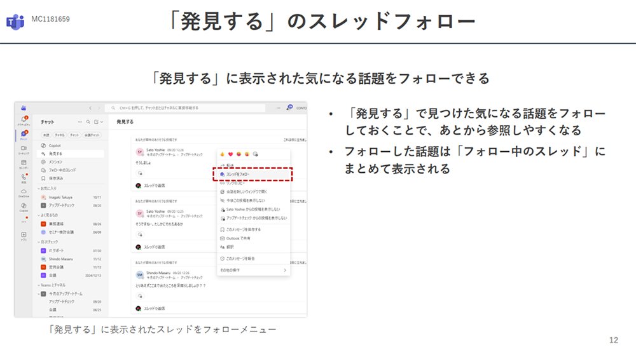
Task: Open 保存済み in the chat list
Action: click(x=71, y=178)
